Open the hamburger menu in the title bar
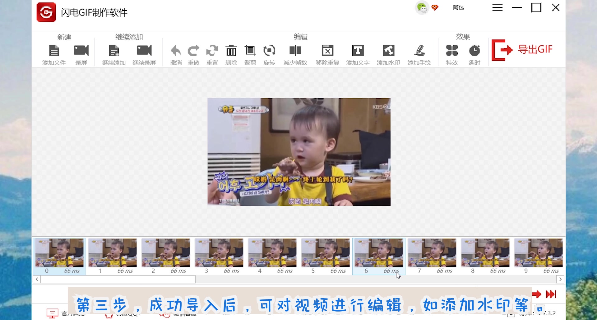The height and width of the screenshot is (320, 597). (x=497, y=7)
